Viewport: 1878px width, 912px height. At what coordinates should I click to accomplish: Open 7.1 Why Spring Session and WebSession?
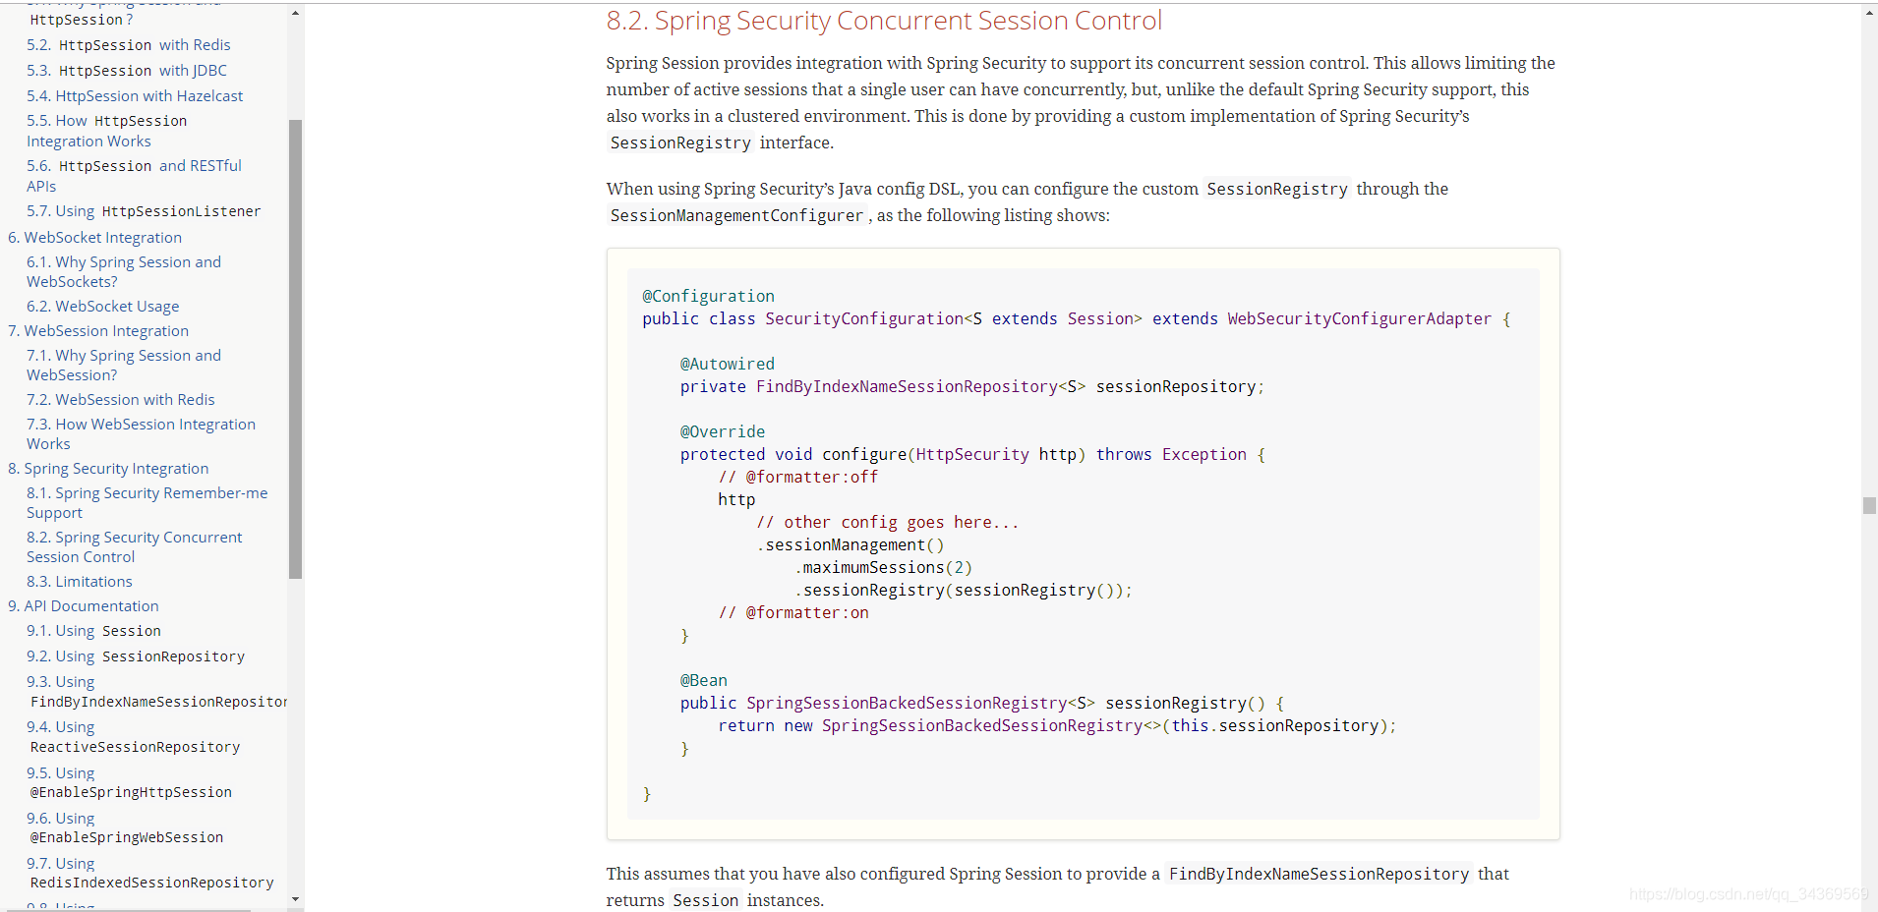[124, 366]
